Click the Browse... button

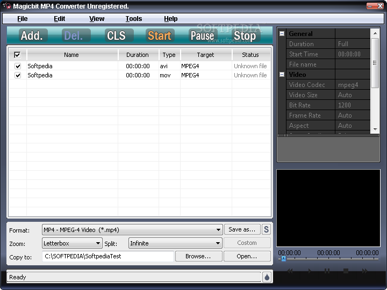pos(198,256)
